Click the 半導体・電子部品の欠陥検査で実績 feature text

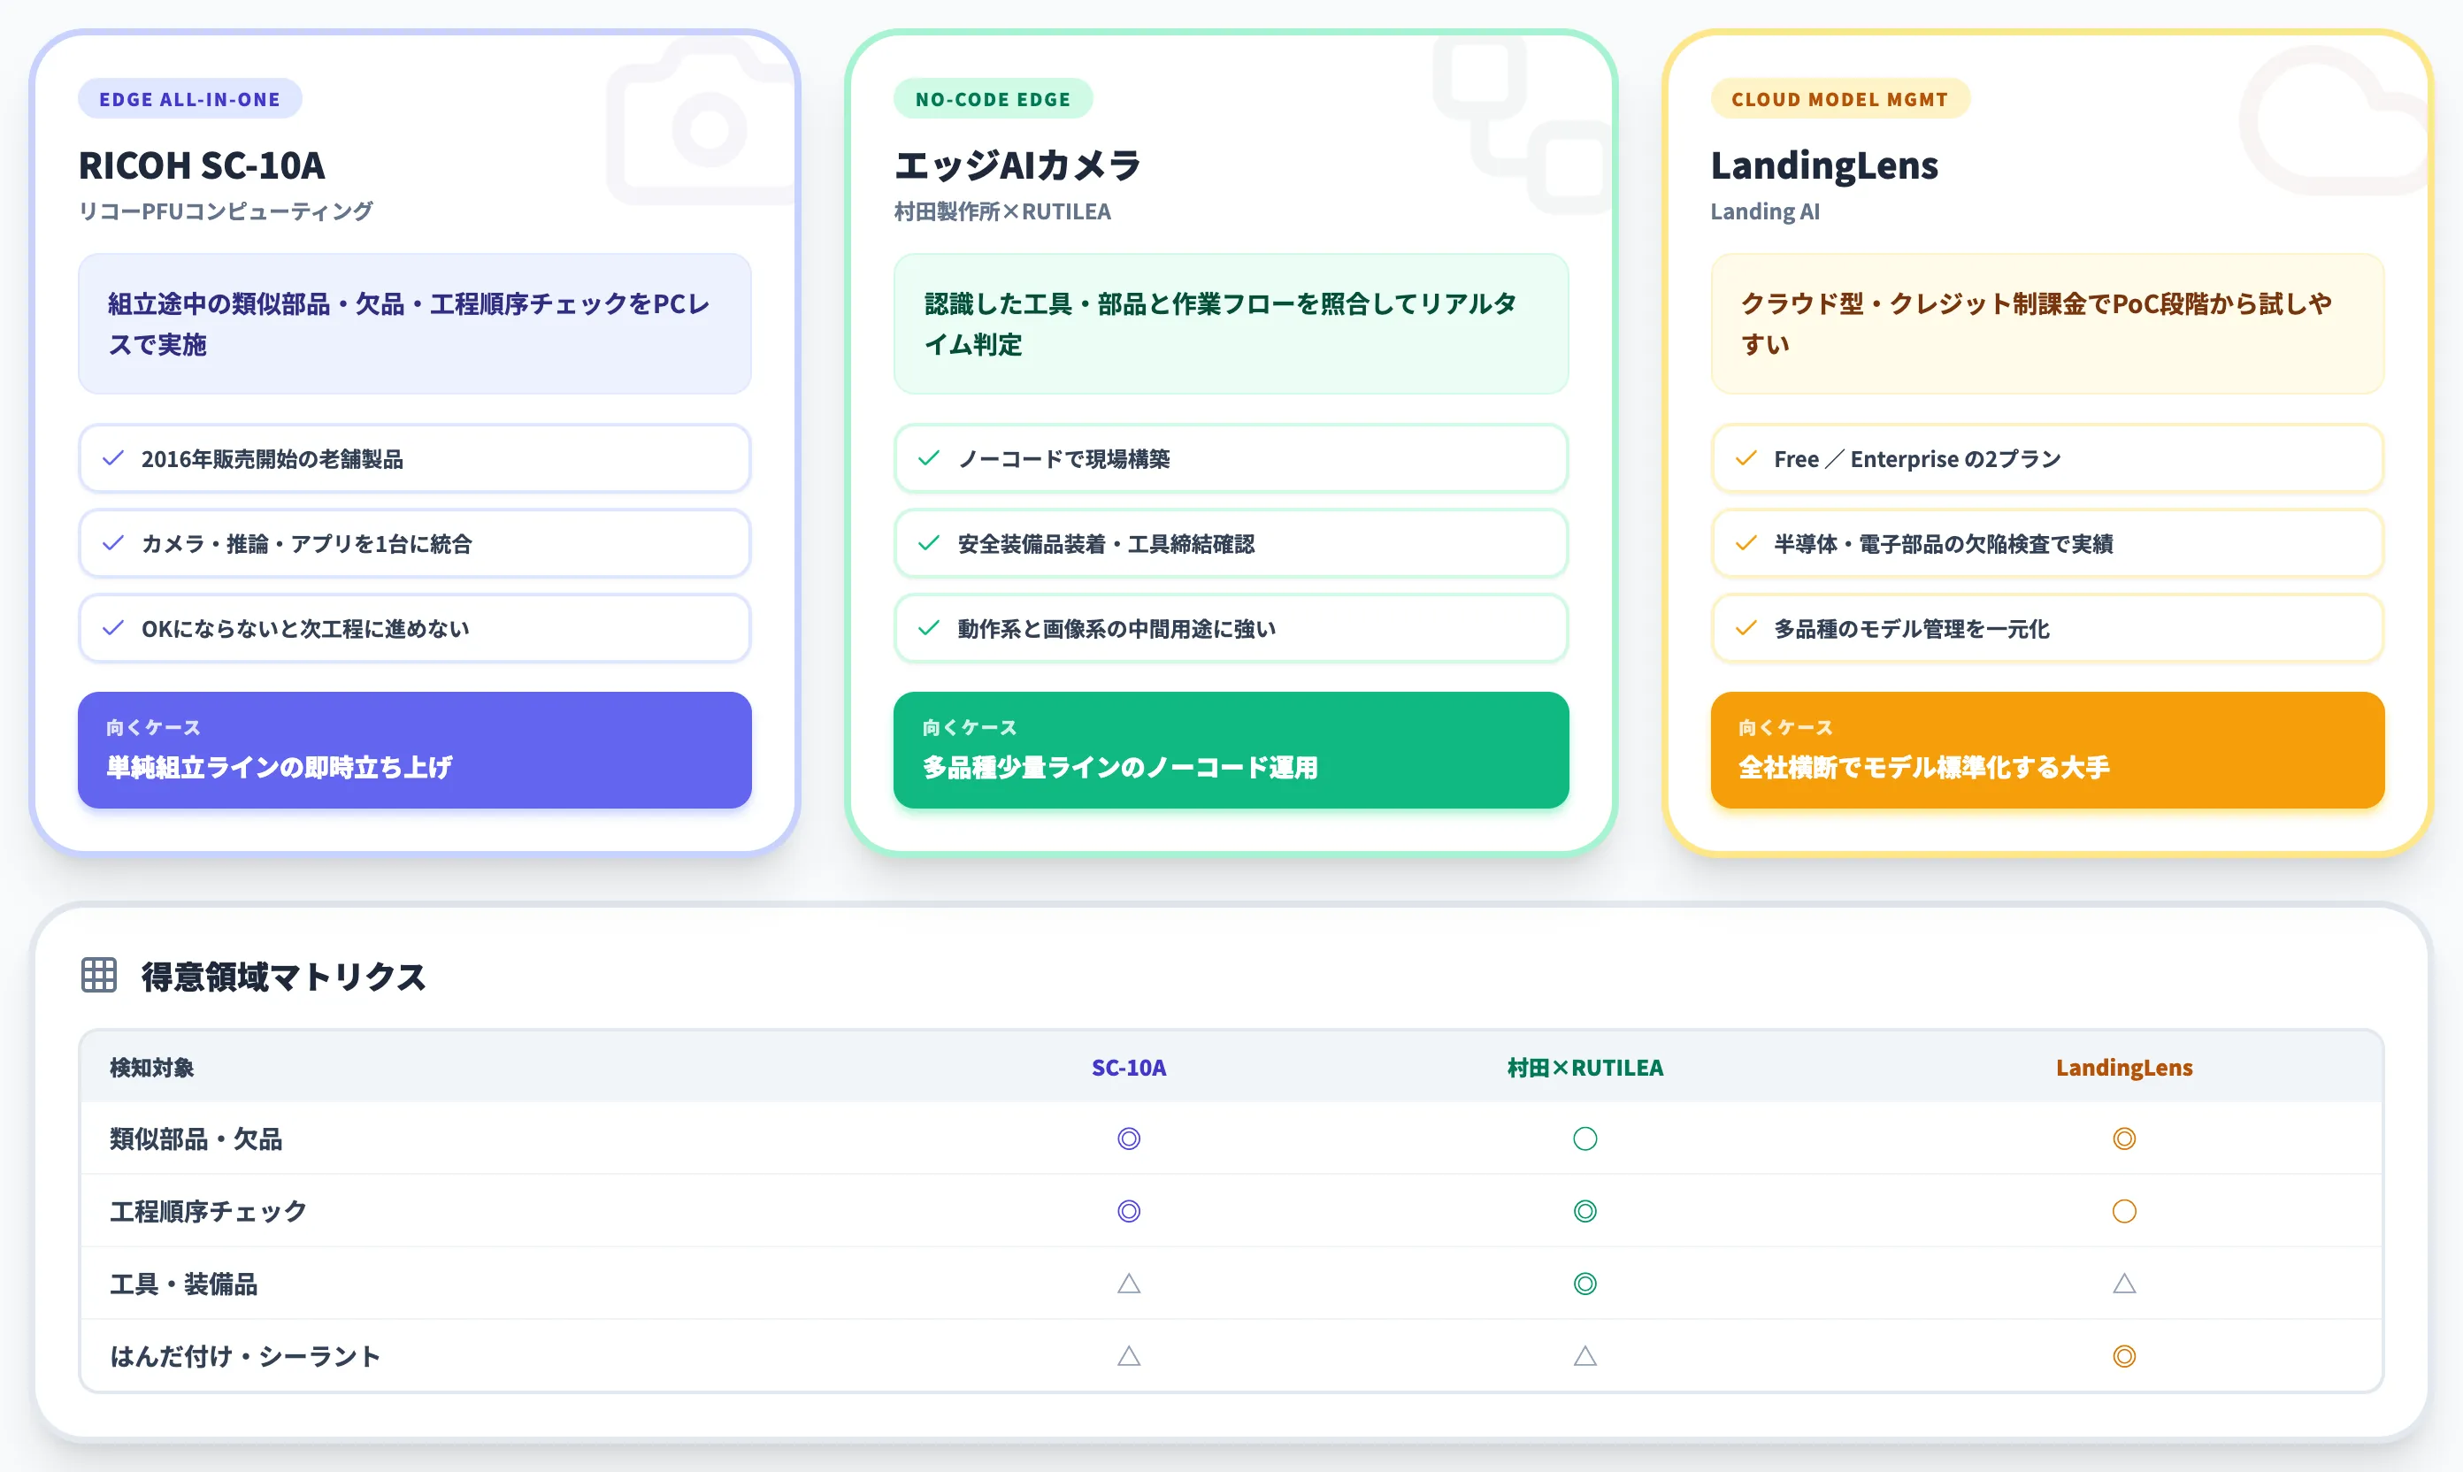(1943, 543)
